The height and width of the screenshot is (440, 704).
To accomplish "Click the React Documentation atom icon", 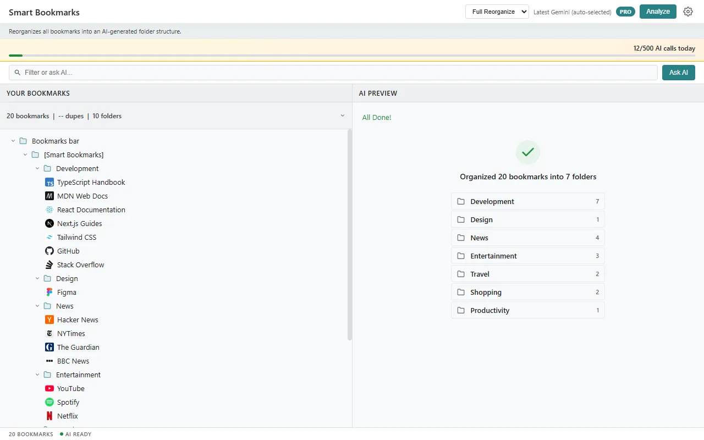I will click(x=50, y=210).
